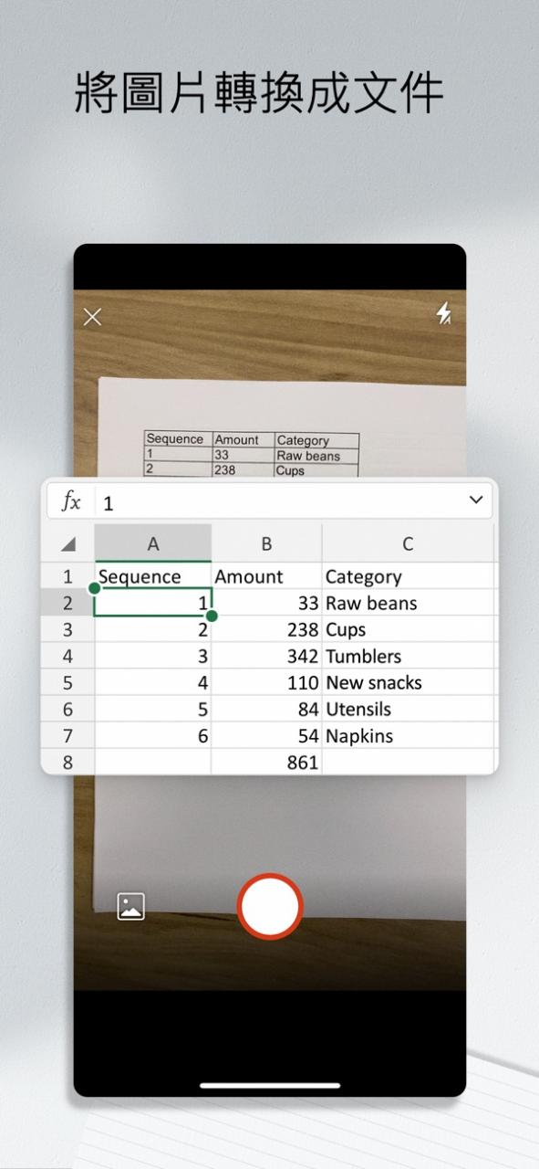
Task: Select row 4 header
Action: pyautogui.click(x=67, y=656)
